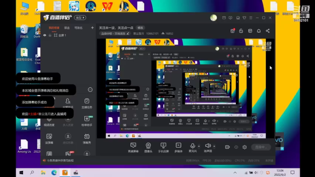Open File Explorer from taskbar
This screenshot has height=177, width=315.
click(43, 173)
